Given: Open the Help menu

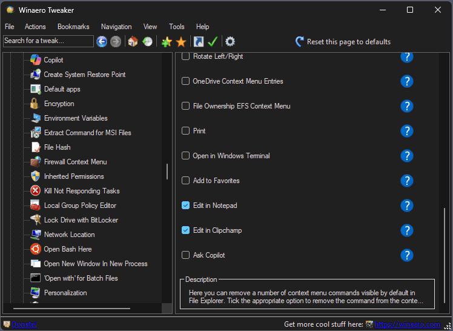Looking at the screenshot, I should [x=202, y=27].
